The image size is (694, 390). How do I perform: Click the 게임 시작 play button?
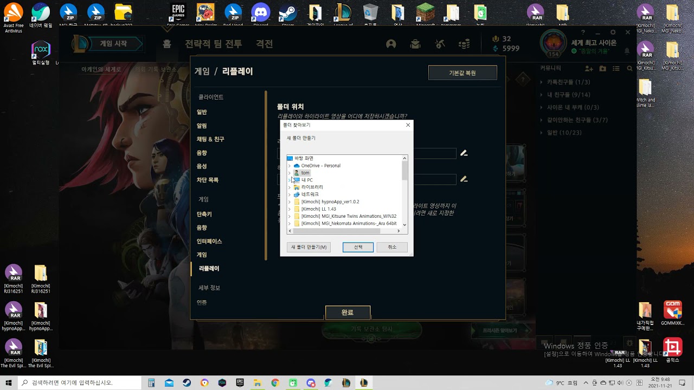pyautogui.click(x=113, y=44)
